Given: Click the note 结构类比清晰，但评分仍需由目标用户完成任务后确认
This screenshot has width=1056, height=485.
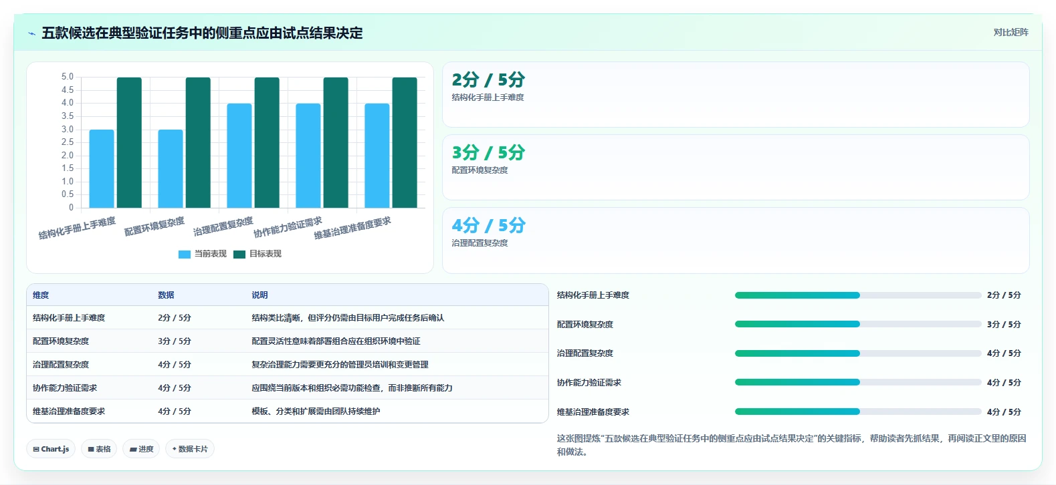Looking at the screenshot, I should 348,318.
